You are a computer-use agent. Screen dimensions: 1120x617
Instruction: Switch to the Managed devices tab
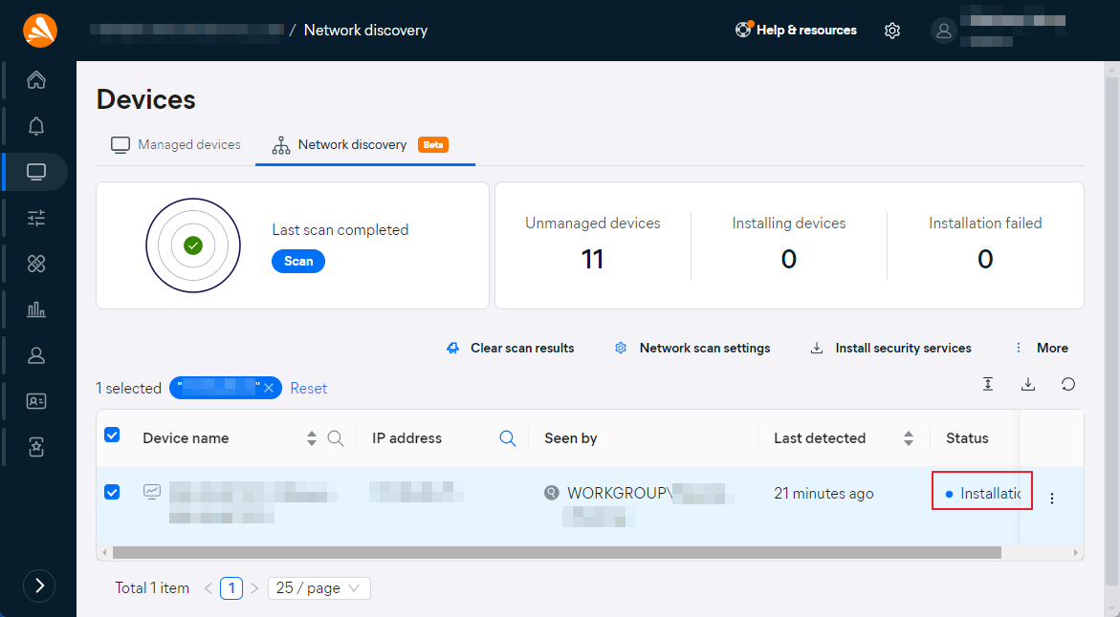tap(176, 145)
